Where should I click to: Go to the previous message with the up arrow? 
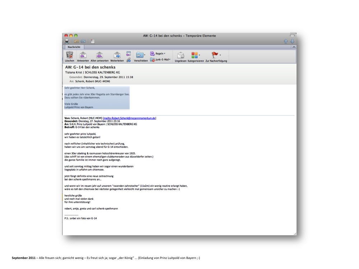click(286, 41)
